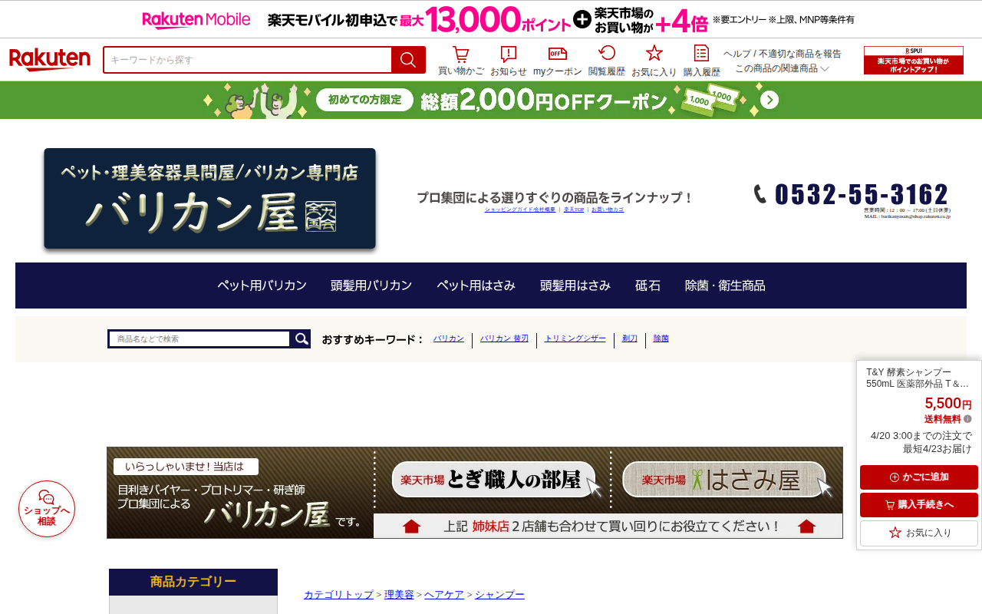Screen dimensions: 982x614
Task: Click the 商品カテゴリー sidebar header
Action: 193,582
